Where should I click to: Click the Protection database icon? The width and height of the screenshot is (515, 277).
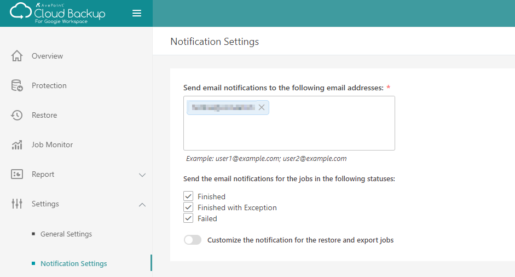coord(17,85)
